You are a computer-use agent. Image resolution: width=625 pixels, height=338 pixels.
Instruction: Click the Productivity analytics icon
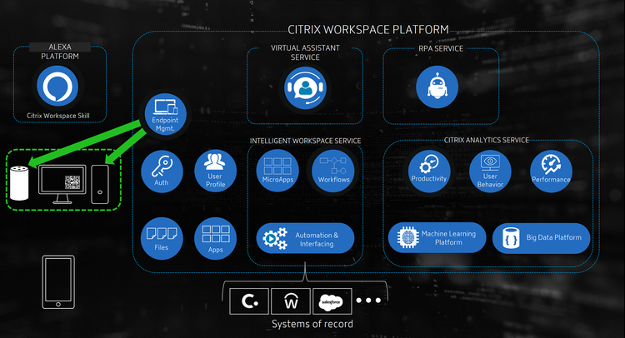point(429,171)
